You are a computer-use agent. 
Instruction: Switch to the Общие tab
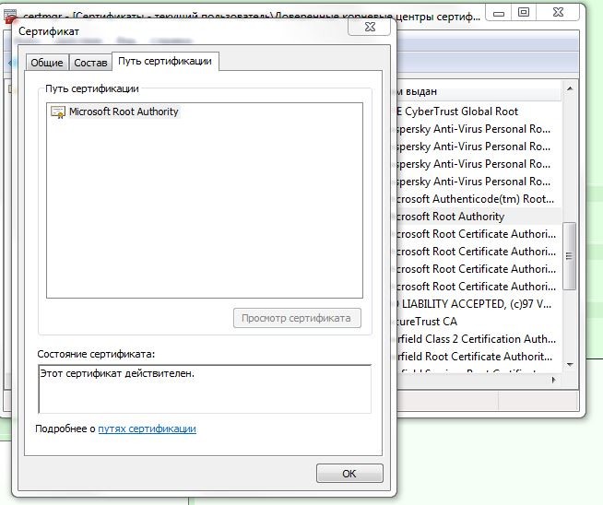pyautogui.click(x=47, y=63)
